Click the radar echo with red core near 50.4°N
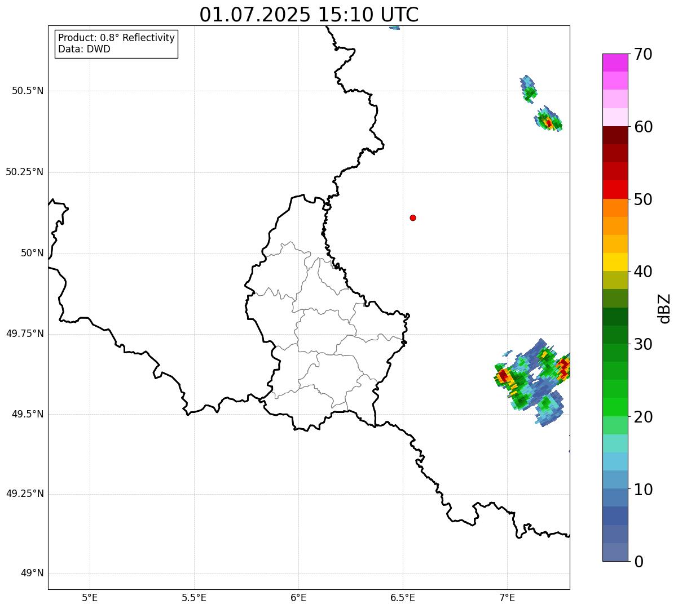 click(x=548, y=119)
